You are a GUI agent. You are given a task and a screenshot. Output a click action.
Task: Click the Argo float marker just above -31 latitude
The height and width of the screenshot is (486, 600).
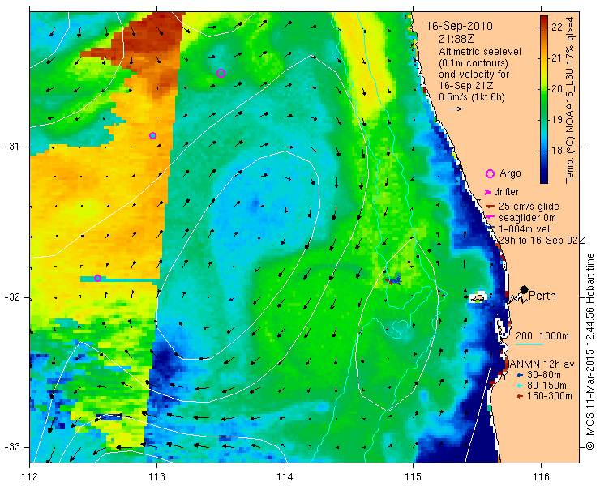pyautogui.click(x=152, y=135)
